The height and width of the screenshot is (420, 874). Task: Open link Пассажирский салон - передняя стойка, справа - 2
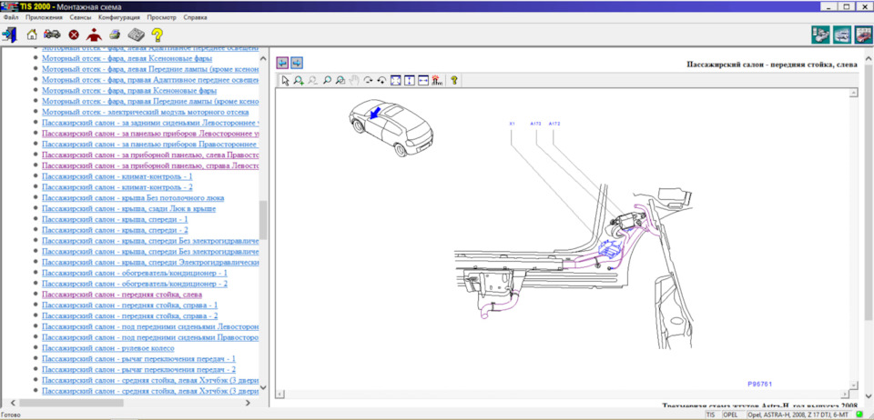click(129, 316)
